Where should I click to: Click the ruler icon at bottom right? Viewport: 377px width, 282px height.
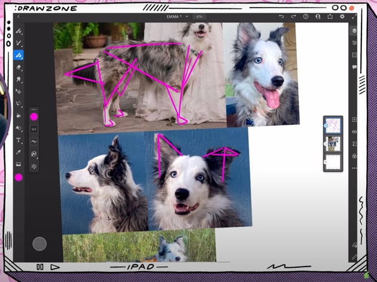(x=354, y=258)
